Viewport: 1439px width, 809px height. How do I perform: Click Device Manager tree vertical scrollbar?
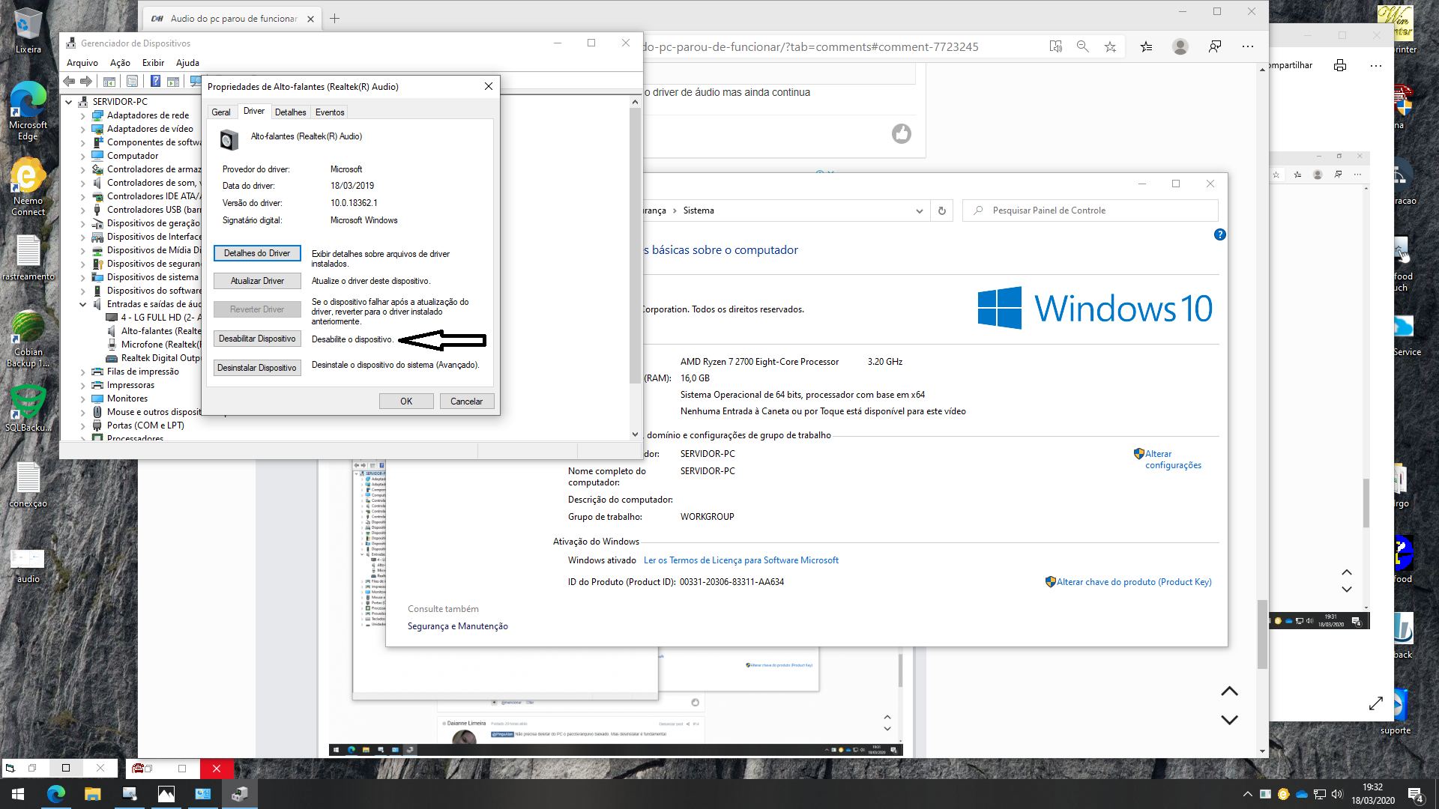coord(635,245)
